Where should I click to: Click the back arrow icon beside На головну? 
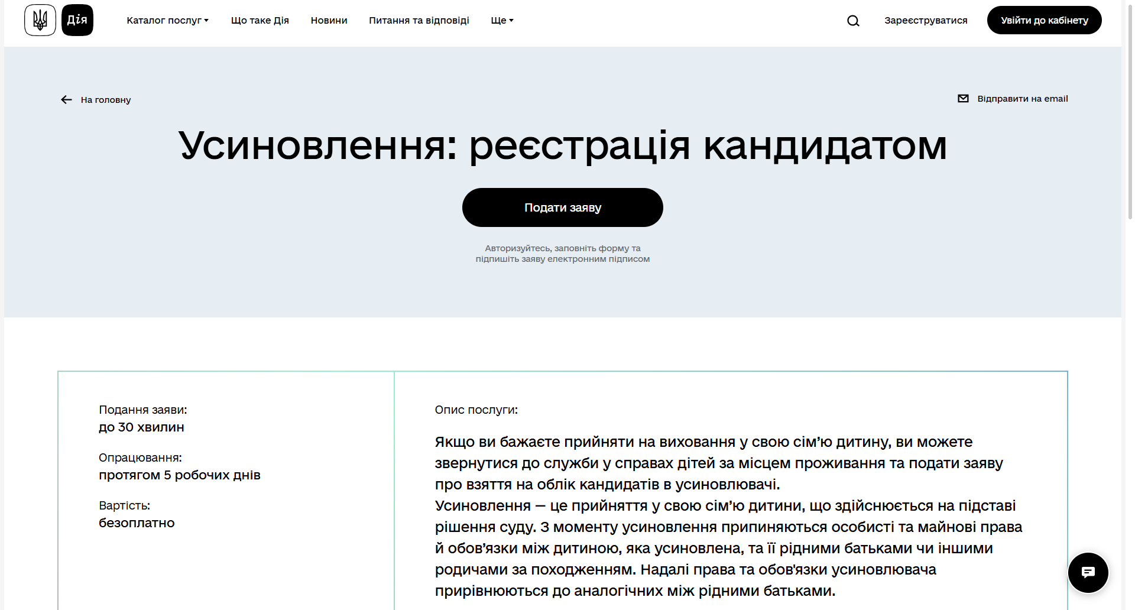66,100
